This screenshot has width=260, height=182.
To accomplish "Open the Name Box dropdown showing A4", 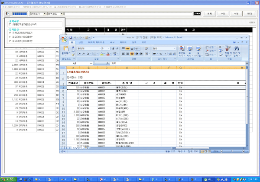I will click(x=91, y=63).
